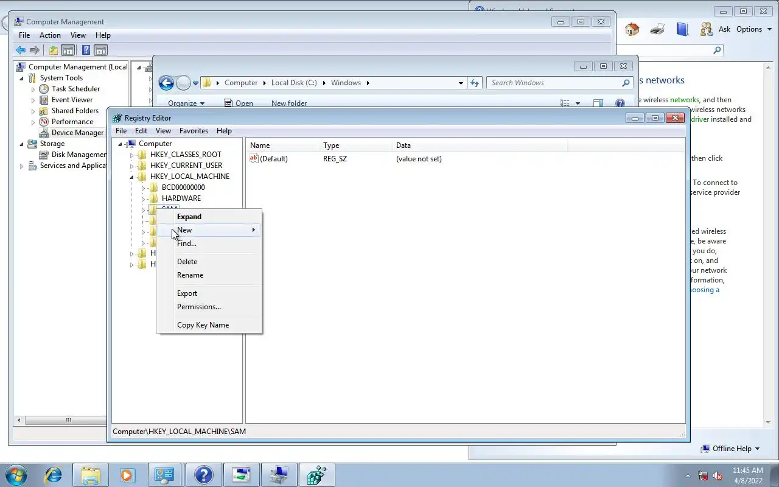Click the Name column header
779x487 pixels.
[283, 145]
